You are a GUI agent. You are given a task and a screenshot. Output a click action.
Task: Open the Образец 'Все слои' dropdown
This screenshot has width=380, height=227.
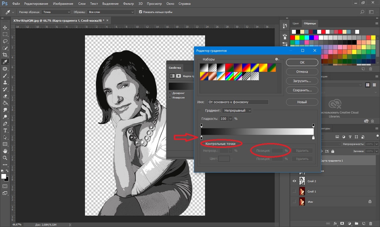click(111, 12)
